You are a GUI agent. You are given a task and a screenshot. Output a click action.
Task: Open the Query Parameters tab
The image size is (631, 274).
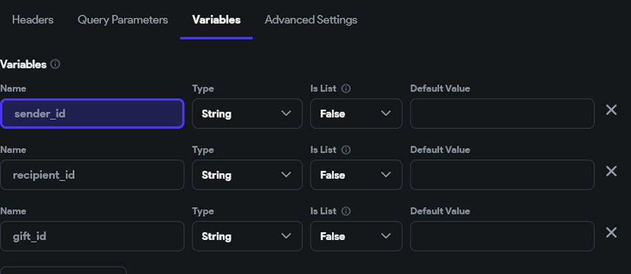[122, 20]
